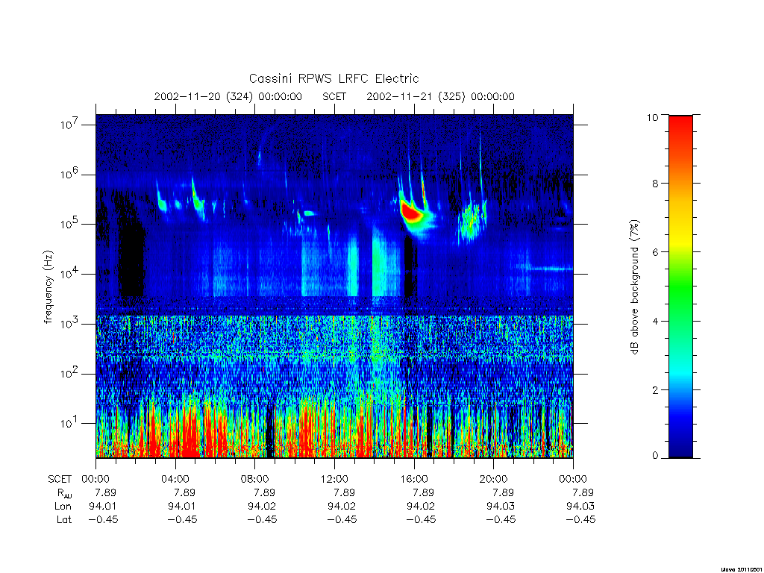The image size is (764, 573).
Task: Click the R_AU value 7.89 under 08:00
Action: click(265, 492)
